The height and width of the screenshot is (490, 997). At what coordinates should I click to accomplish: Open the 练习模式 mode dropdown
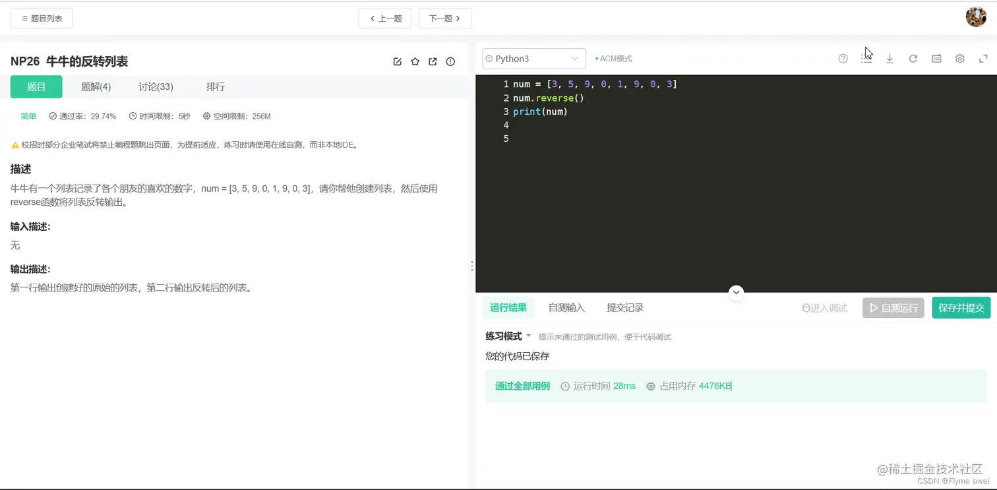click(x=506, y=336)
